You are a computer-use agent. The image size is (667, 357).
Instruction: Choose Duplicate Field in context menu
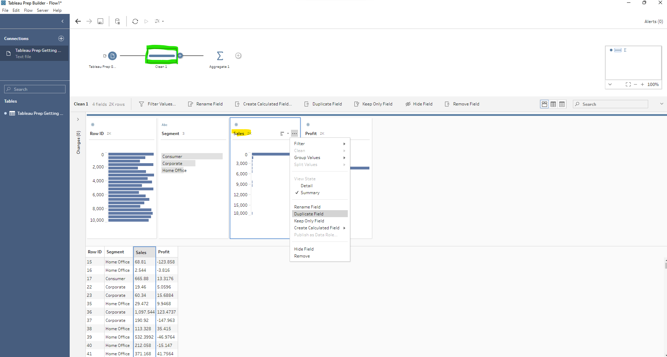point(320,214)
